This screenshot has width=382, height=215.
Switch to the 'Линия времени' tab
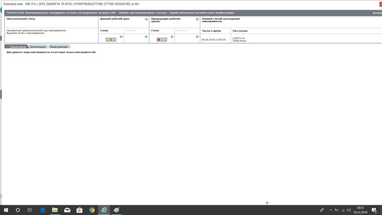point(58,47)
